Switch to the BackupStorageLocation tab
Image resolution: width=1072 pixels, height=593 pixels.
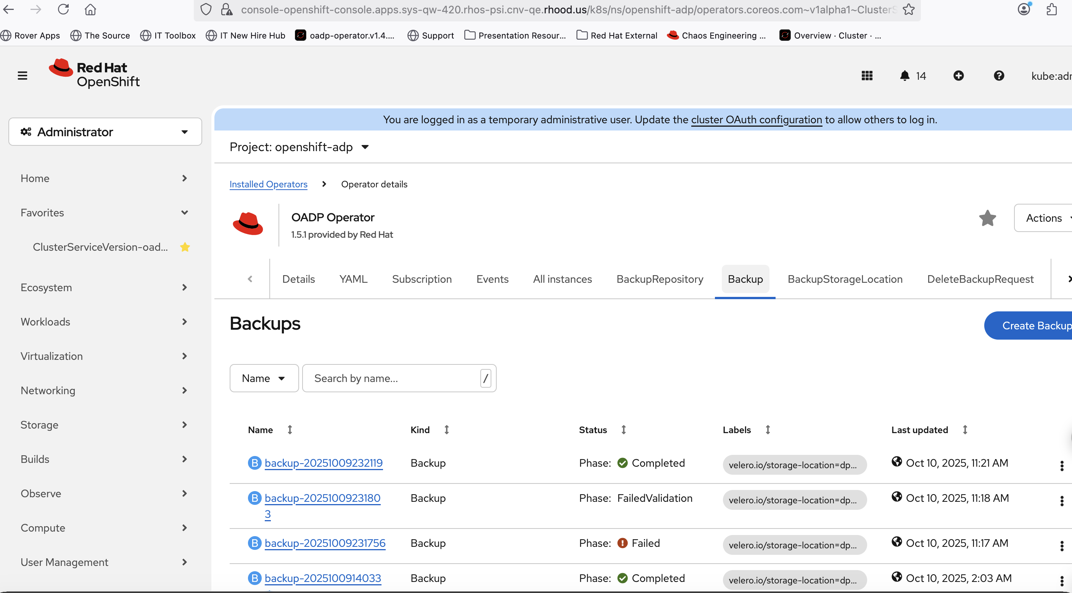pyautogui.click(x=845, y=279)
